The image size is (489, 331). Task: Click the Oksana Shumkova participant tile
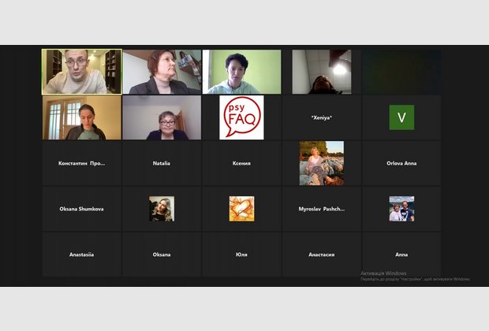(x=81, y=209)
